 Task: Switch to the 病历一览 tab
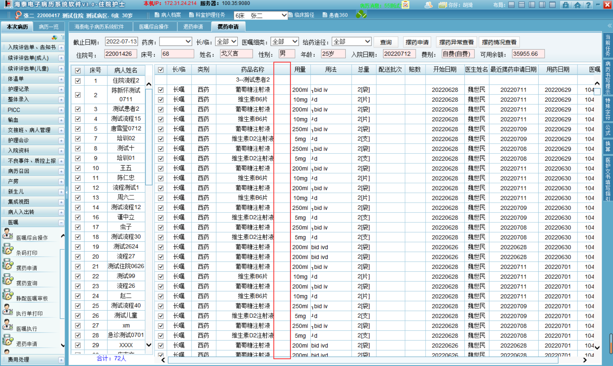[48, 27]
